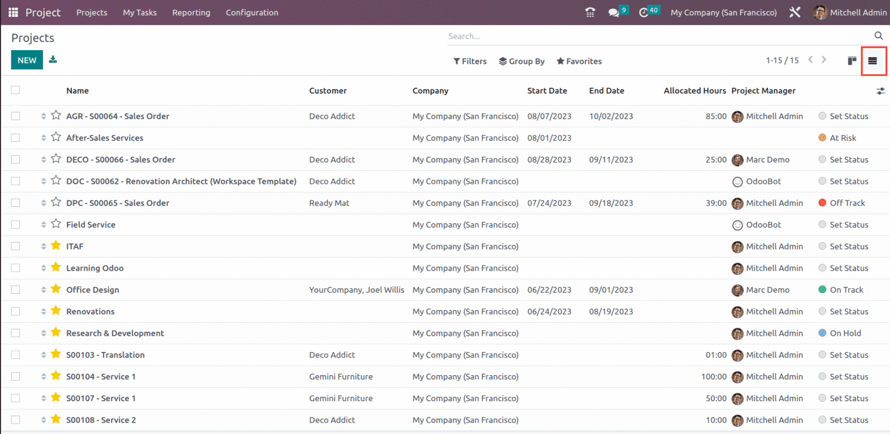Check the S00103 - Translation row checkbox
Viewport: 890px width, 434px height.
coord(15,355)
